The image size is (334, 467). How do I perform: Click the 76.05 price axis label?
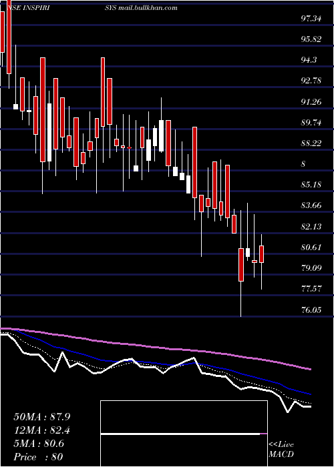point(311,310)
